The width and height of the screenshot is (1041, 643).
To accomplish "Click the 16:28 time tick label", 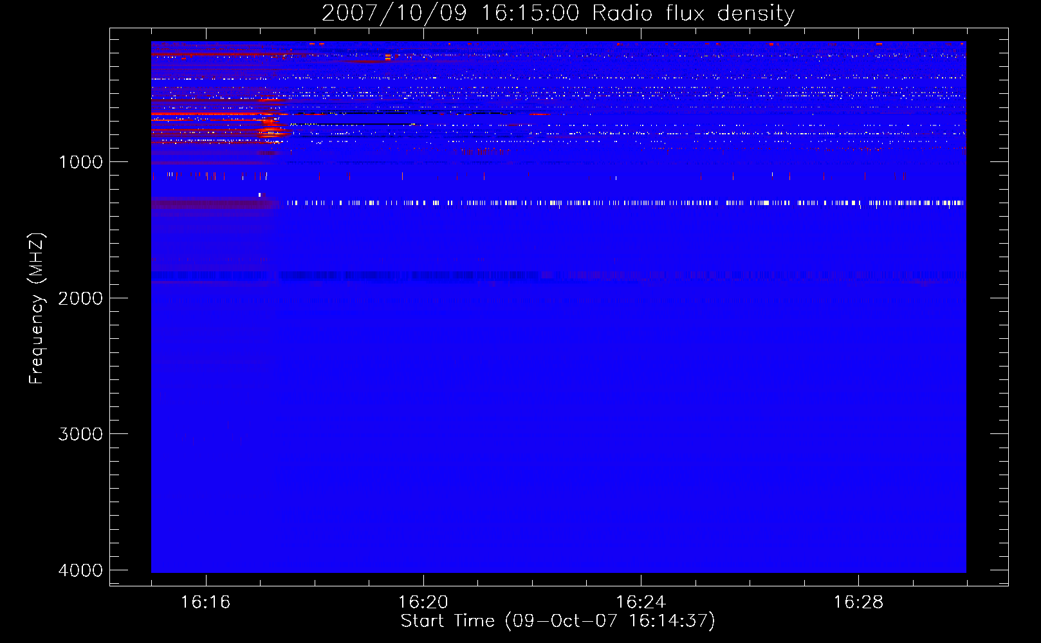I will point(858,602).
